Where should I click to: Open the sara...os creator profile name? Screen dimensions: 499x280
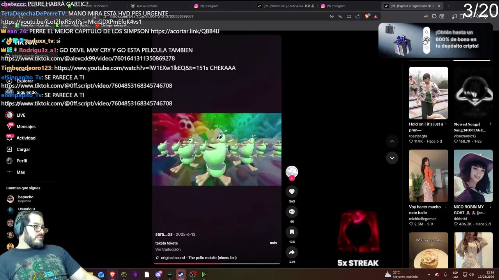coord(164,234)
